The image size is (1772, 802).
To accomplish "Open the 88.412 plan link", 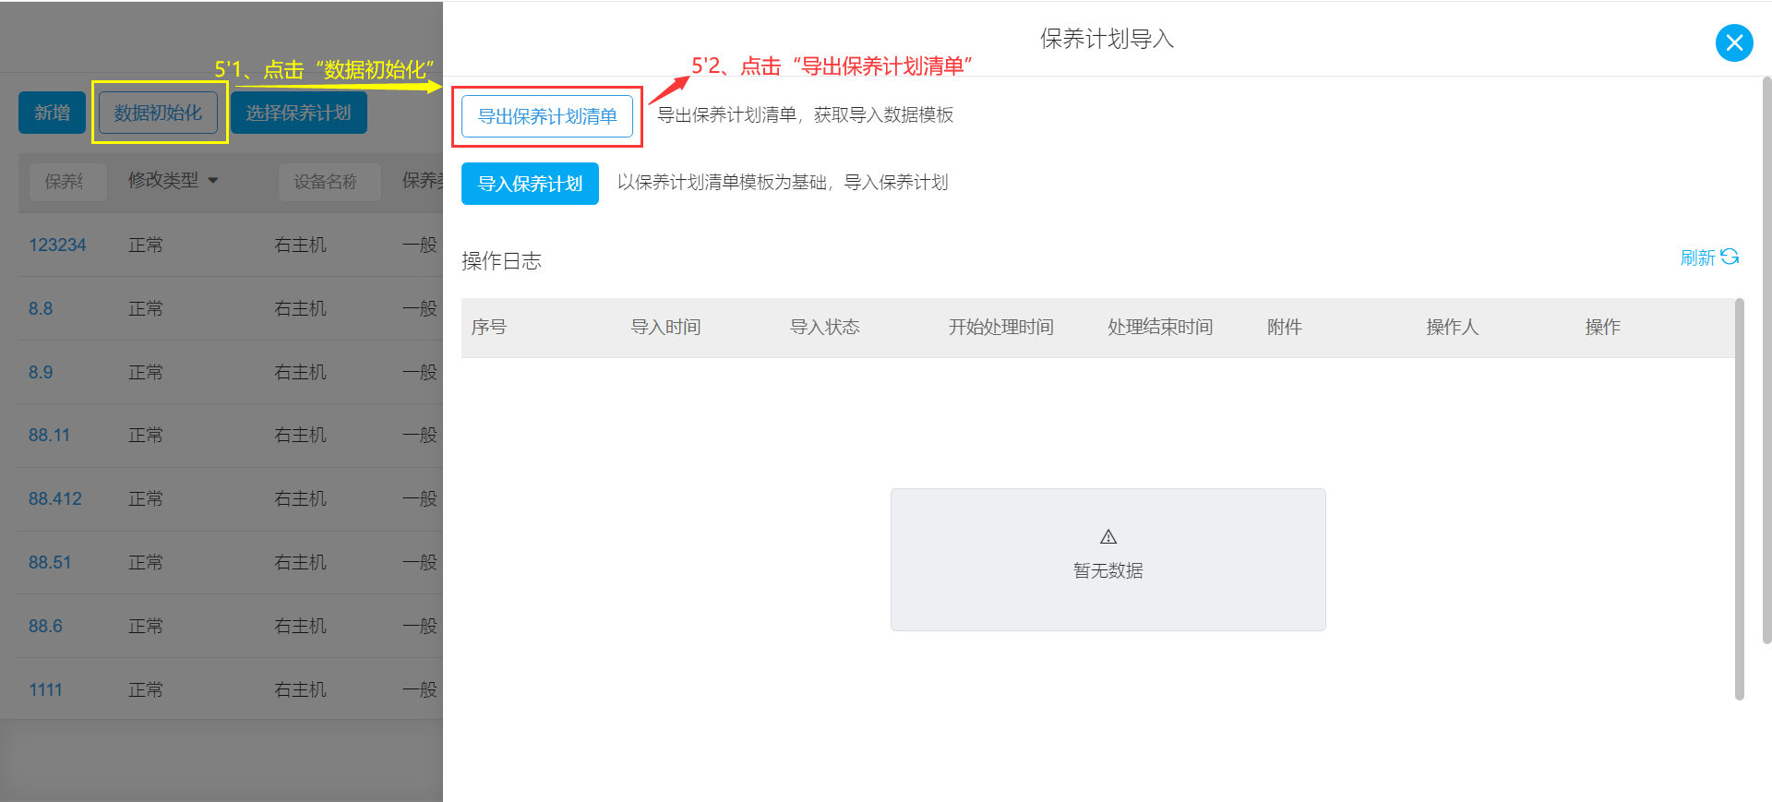I will tap(55, 498).
